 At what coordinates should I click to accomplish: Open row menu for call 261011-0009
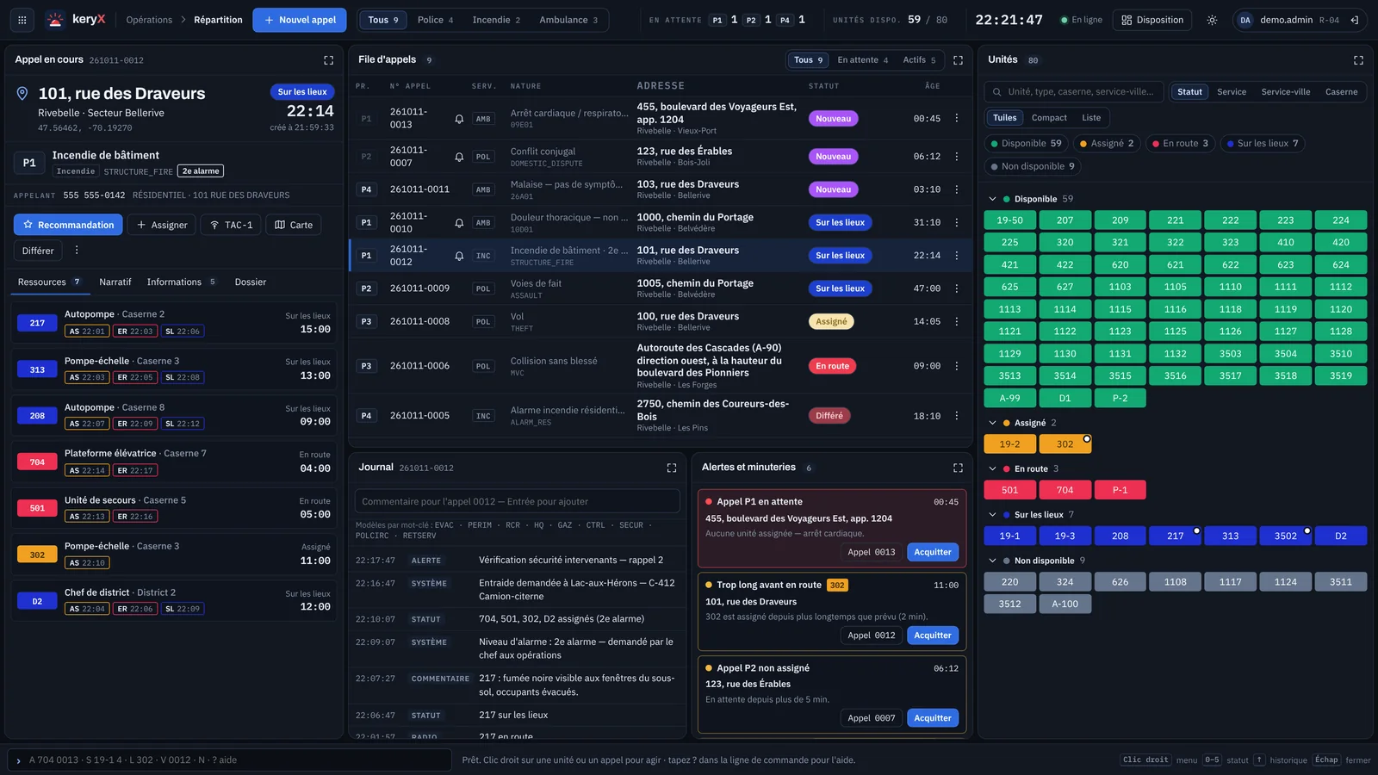click(x=956, y=288)
